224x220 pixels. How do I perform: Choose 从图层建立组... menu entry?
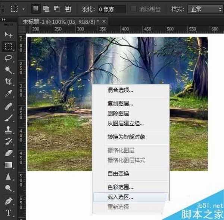point(131,123)
